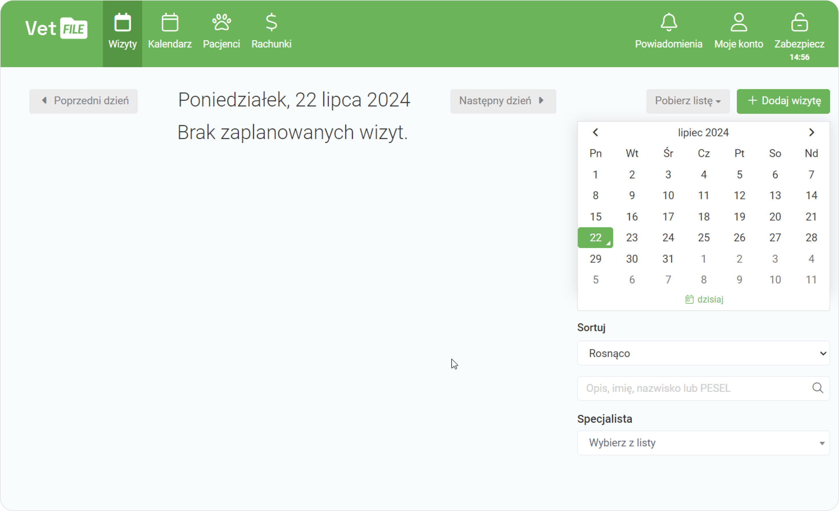This screenshot has width=839, height=511.
Task: Select July 28 in calendar
Action: [x=811, y=238]
